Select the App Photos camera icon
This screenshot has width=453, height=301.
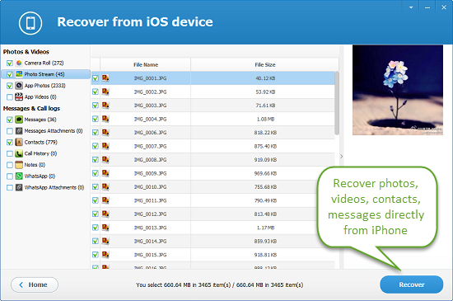pos(19,86)
